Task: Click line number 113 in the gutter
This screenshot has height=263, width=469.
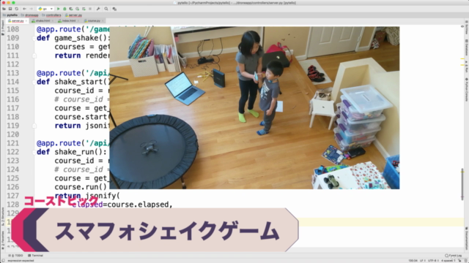Action: coord(13,73)
